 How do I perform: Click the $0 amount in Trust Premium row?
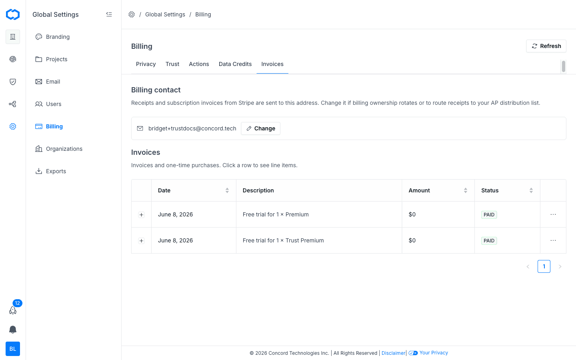click(412, 240)
